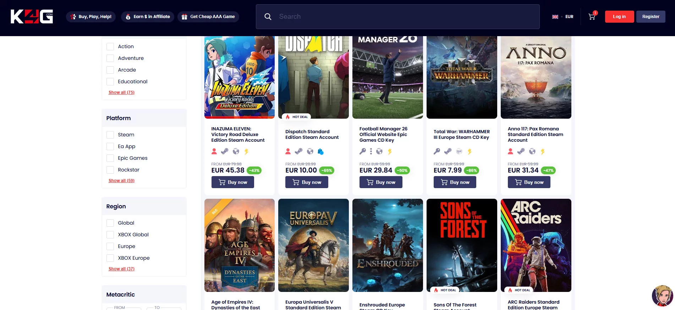Image resolution: width=675 pixels, height=310 pixels.
Task: Tick the Global region checkbox
Action: point(110,223)
